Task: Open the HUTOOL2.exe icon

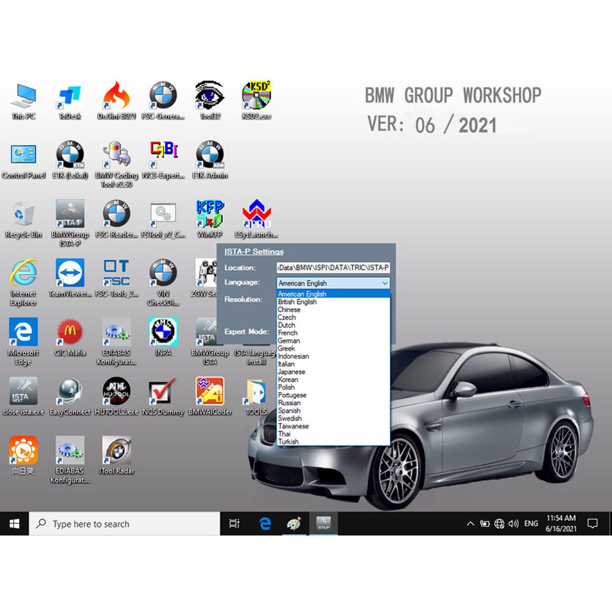Action: 116,397
